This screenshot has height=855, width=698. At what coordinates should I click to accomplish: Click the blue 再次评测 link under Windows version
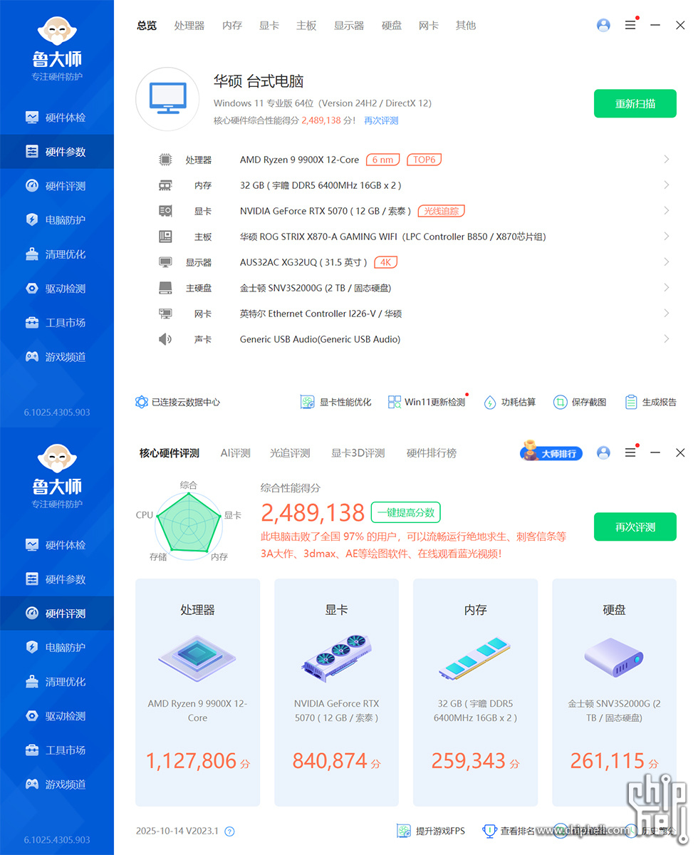coord(381,120)
